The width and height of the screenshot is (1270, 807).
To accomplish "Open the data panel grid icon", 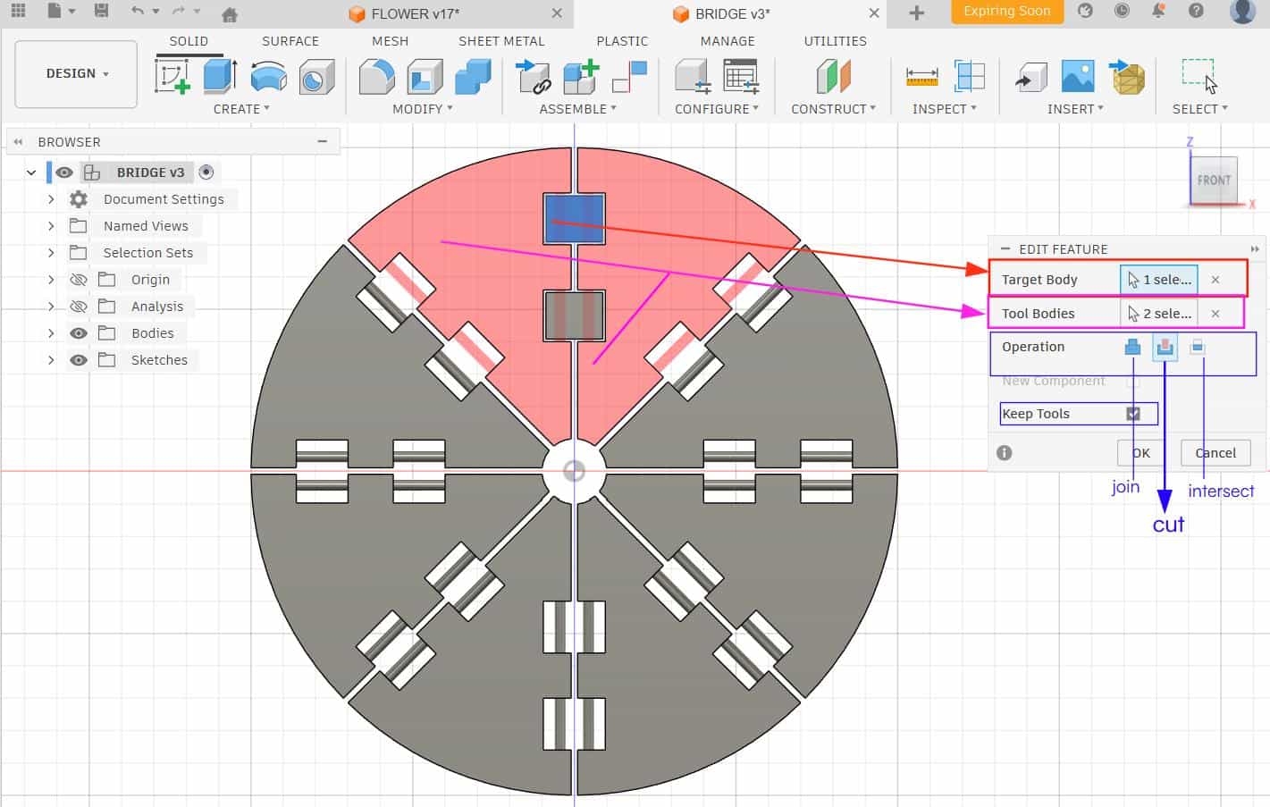I will (x=18, y=12).
